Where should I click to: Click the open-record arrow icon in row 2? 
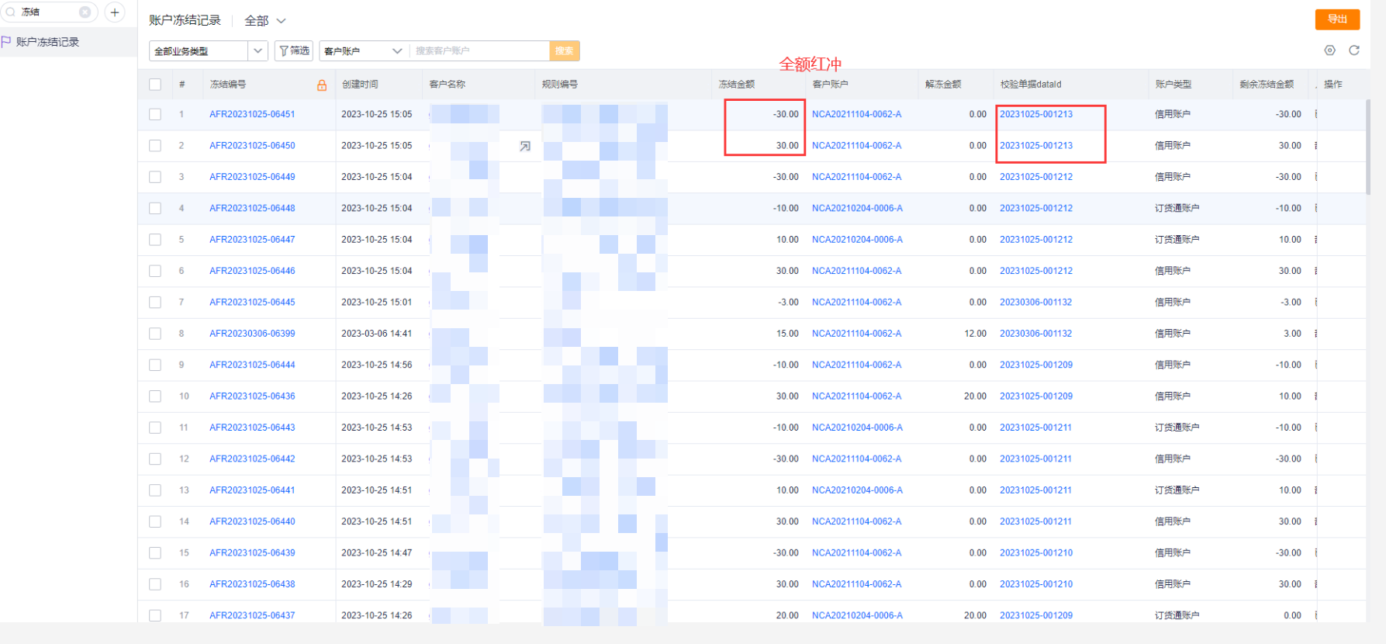pyautogui.click(x=525, y=146)
